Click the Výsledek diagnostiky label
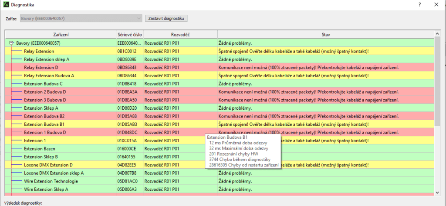Image resolution: width=446 pixels, height=206 pixels. click(x=24, y=203)
